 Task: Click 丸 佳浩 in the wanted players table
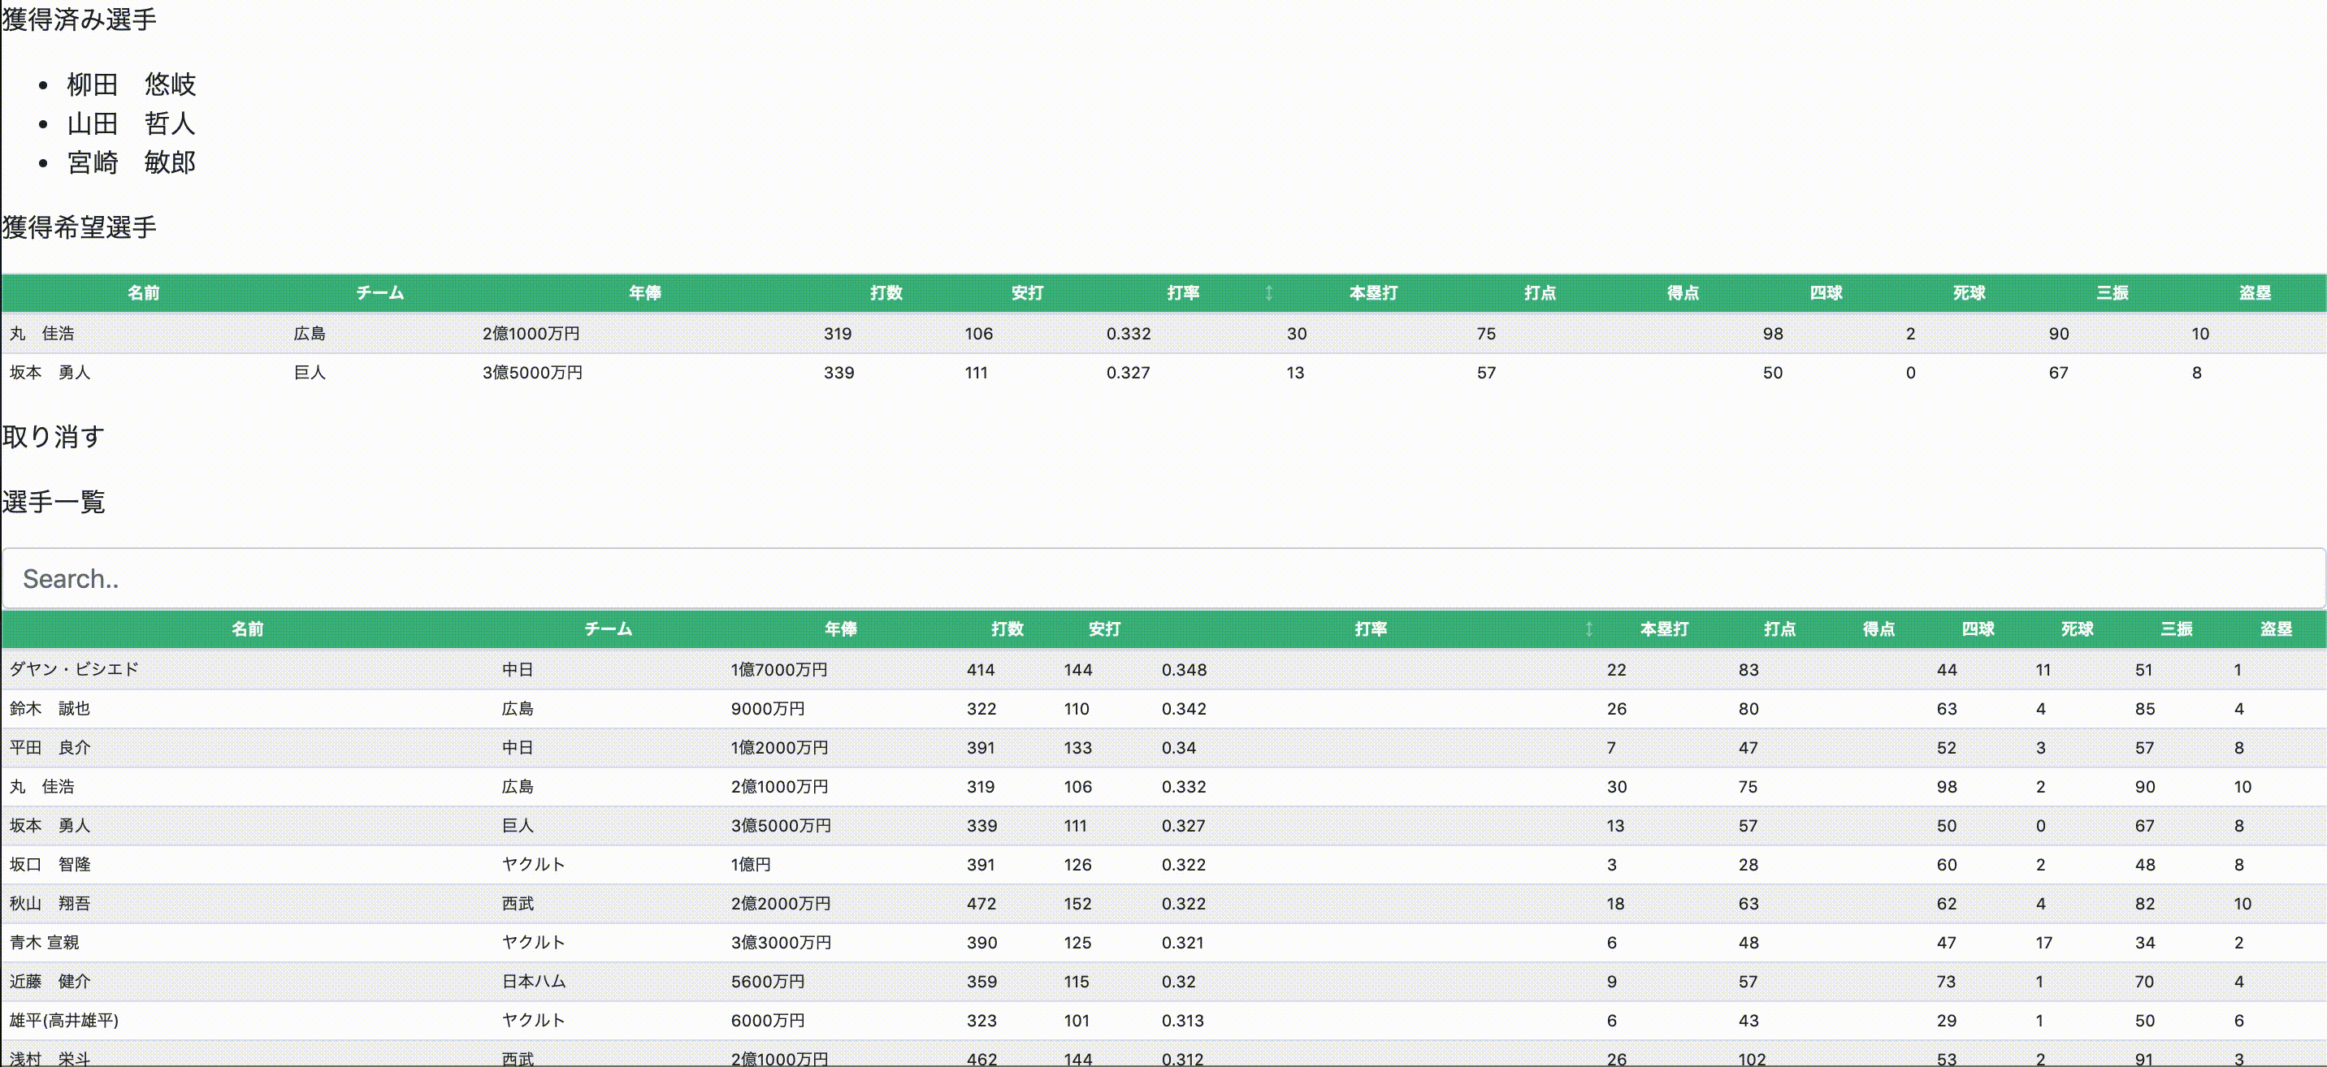(41, 333)
